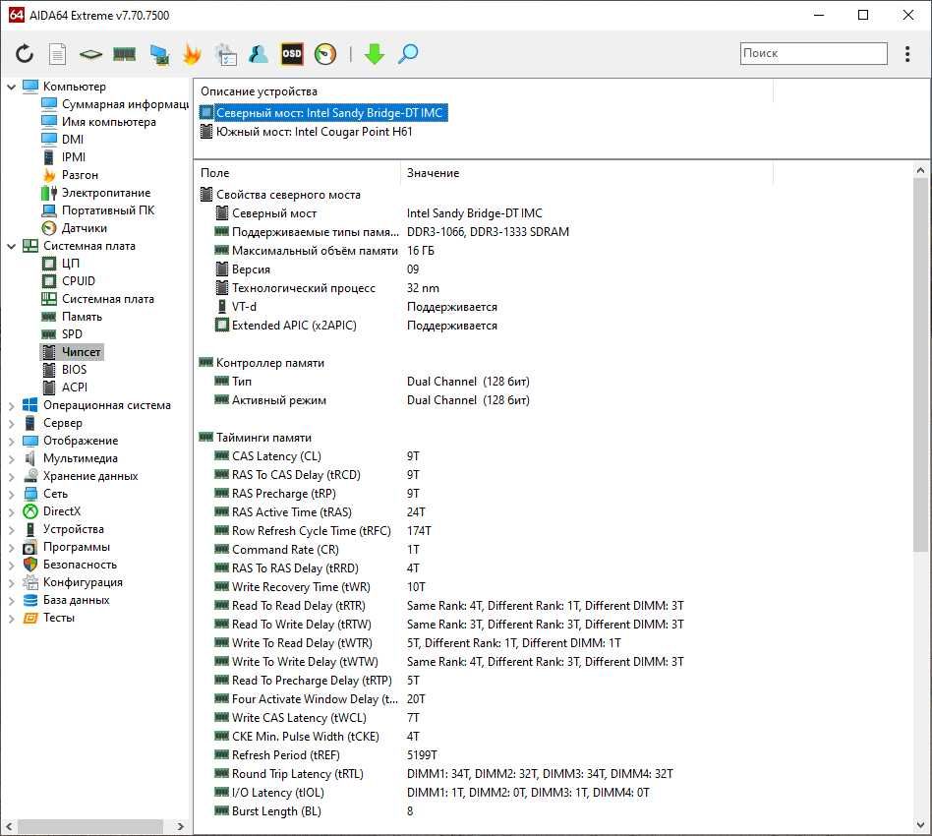Click the RAM module toolbar icon
This screenshot has height=836, width=932.
124,54
